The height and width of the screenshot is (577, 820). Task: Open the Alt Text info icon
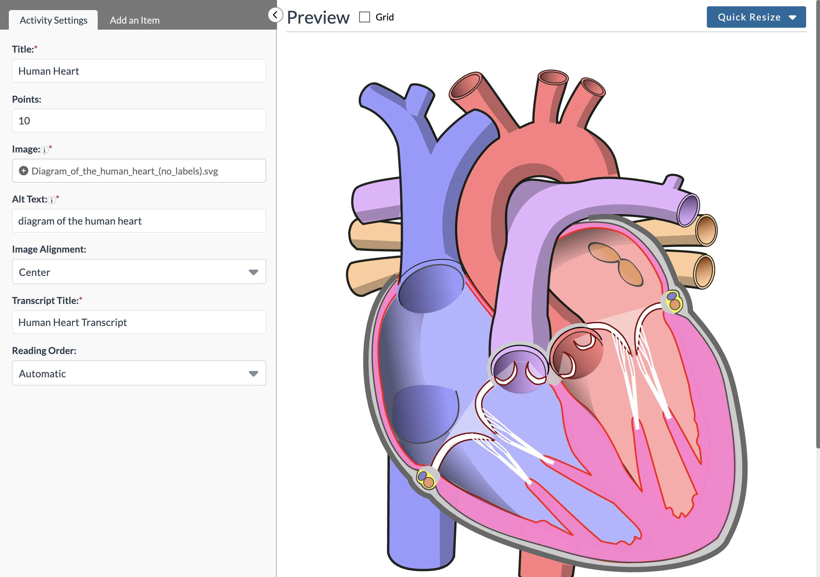[52, 200]
